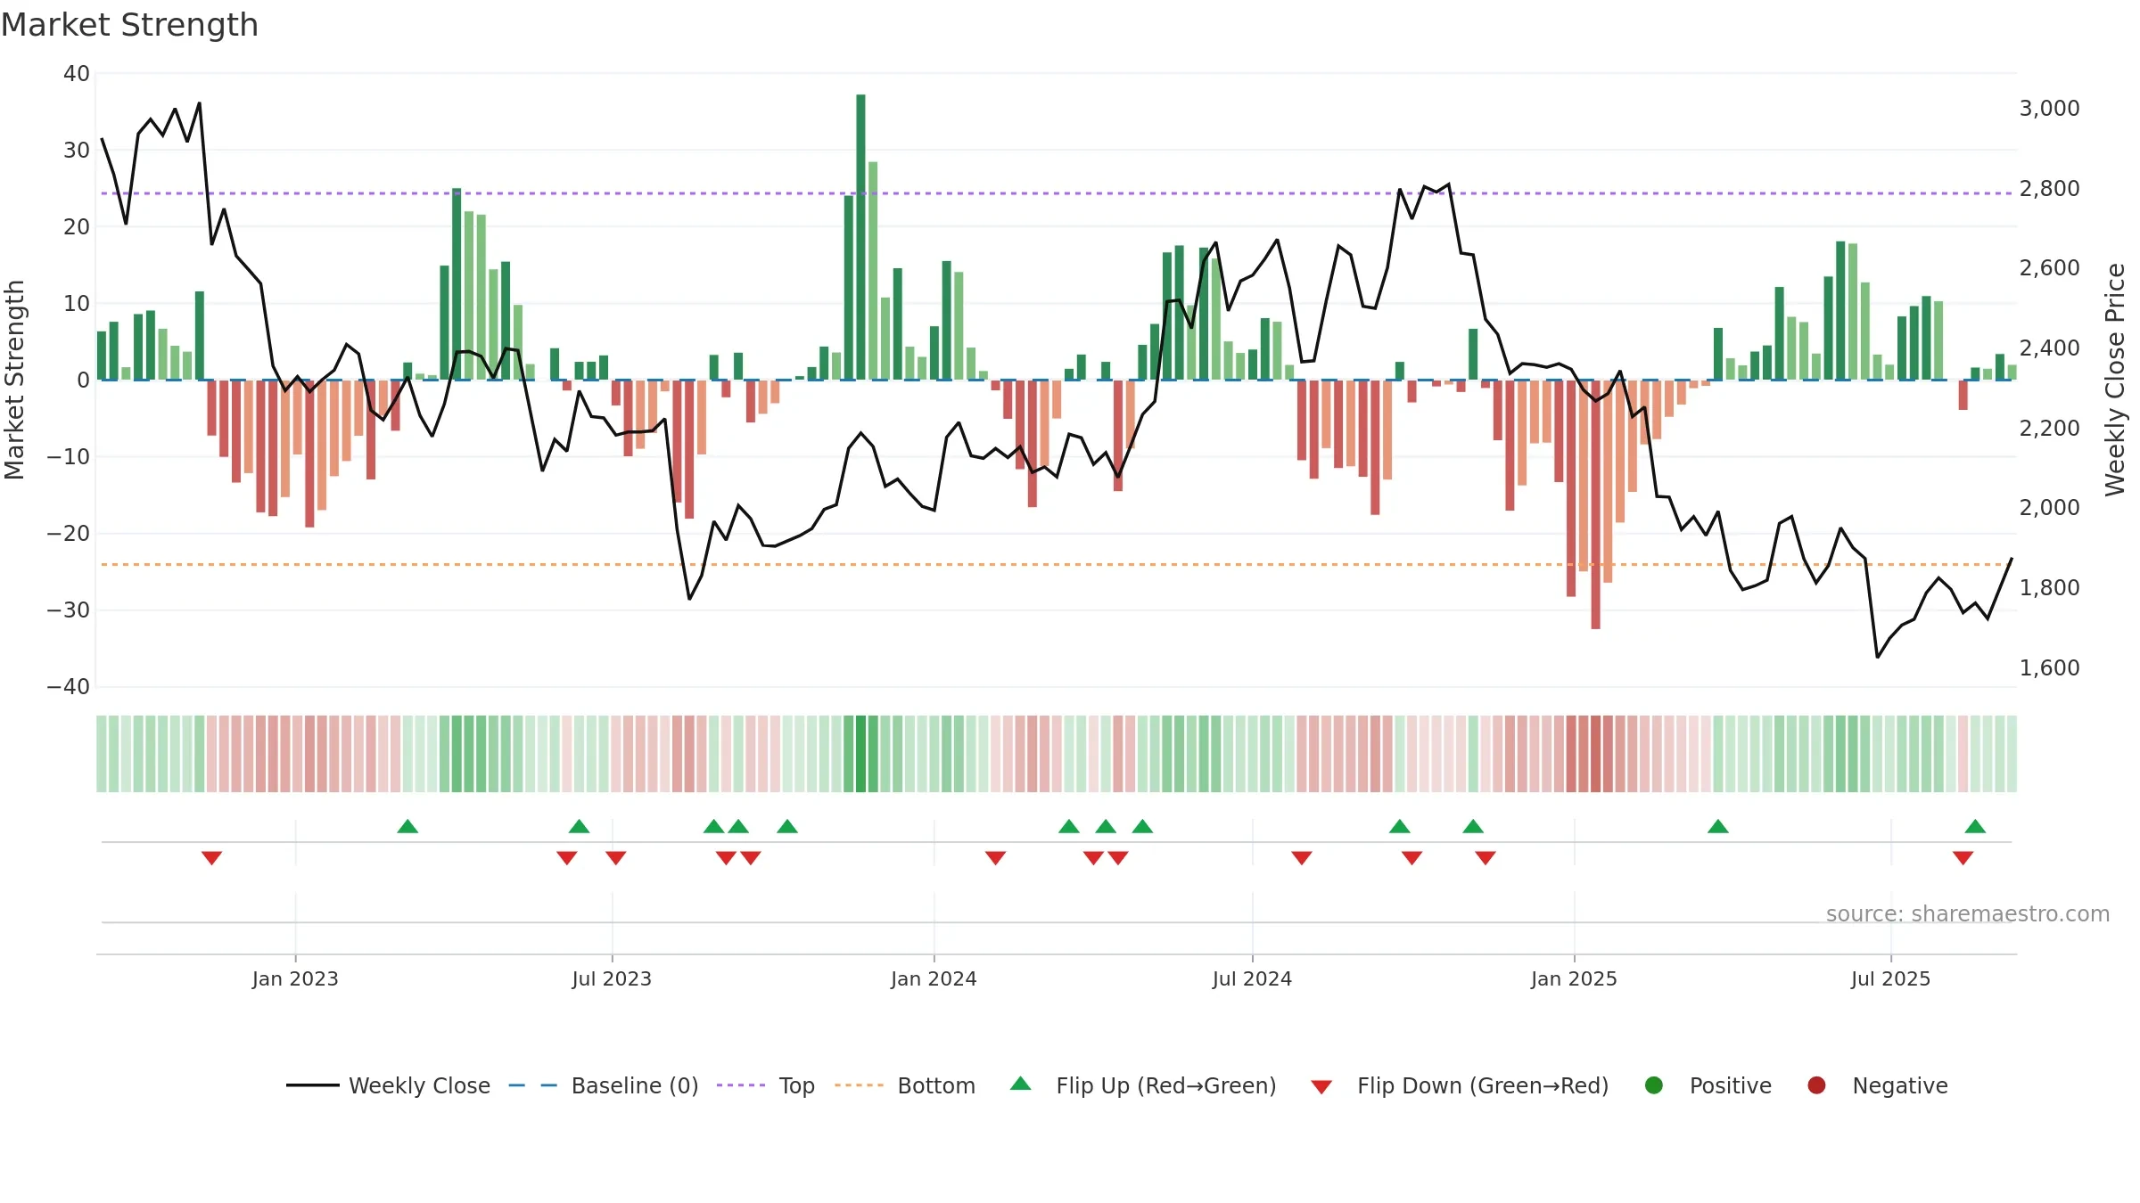
Task: Toggle the Baseline (0) legend item
Action: (604, 1085)
